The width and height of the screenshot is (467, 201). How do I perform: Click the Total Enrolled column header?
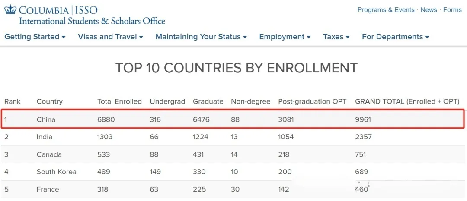click(x=119, y=102)
